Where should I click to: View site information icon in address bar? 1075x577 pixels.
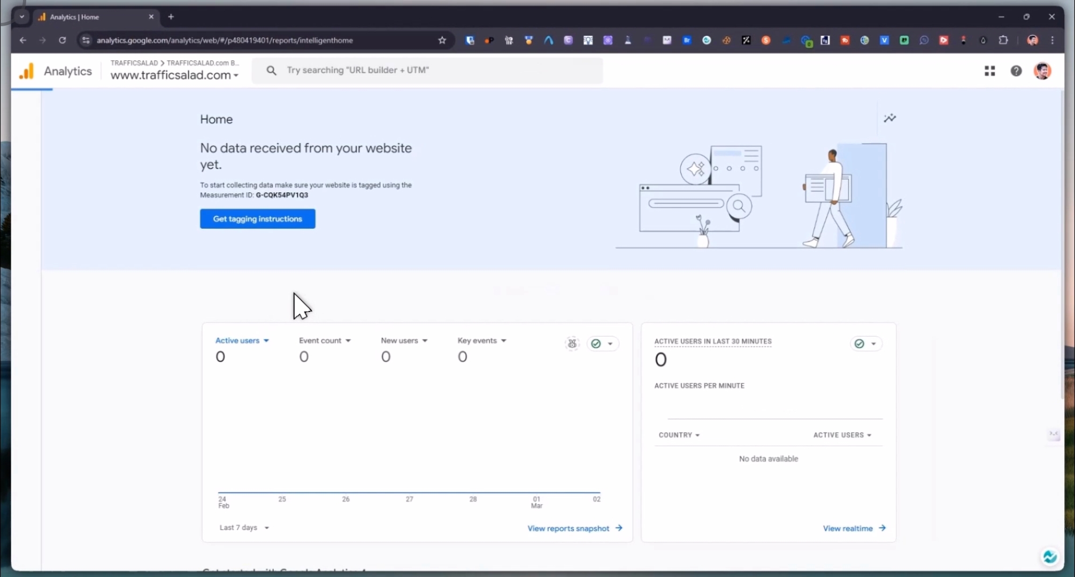pos(86,40)
